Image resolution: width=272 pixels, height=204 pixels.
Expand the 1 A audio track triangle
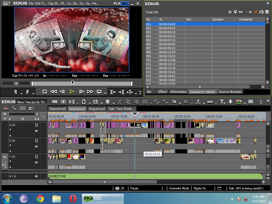pyautogui.click(x=10, y=176)
